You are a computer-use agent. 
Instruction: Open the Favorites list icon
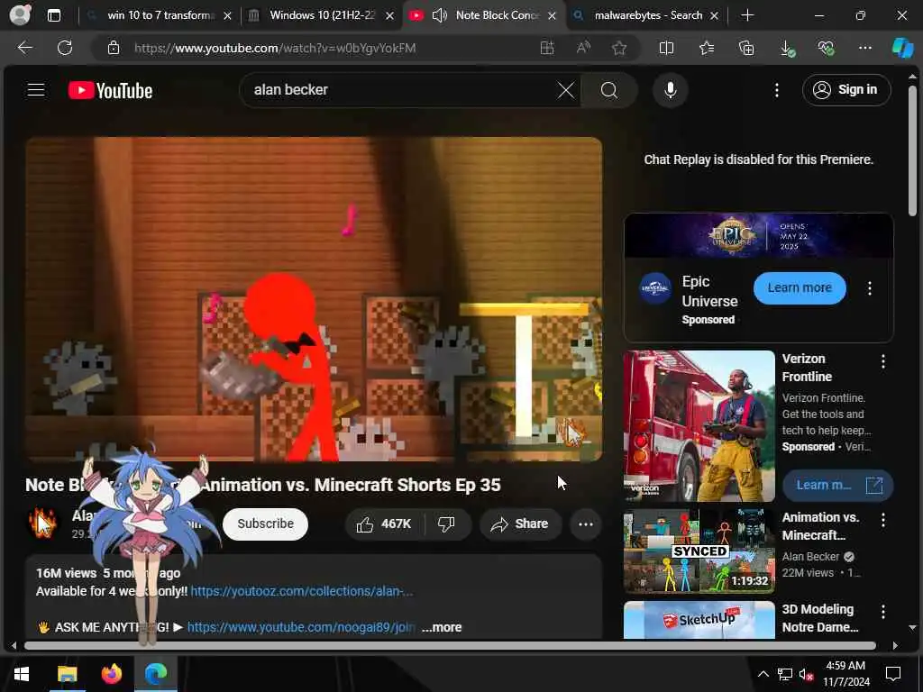pyautogui.click(x=707, y=48)
